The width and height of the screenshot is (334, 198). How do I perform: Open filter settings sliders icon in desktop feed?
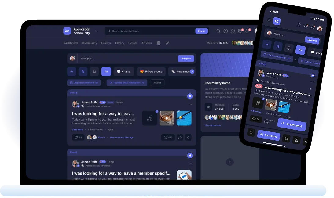pyautogui.click(x=83, y=72)
